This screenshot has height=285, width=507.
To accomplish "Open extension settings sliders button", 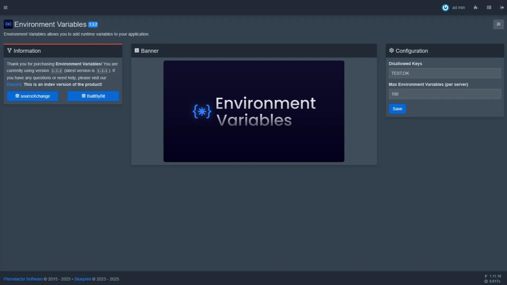I will pyautogui.click(x=499, y=24).
